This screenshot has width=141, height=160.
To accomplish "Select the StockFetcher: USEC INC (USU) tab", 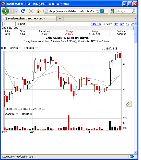I will [29, 18].
